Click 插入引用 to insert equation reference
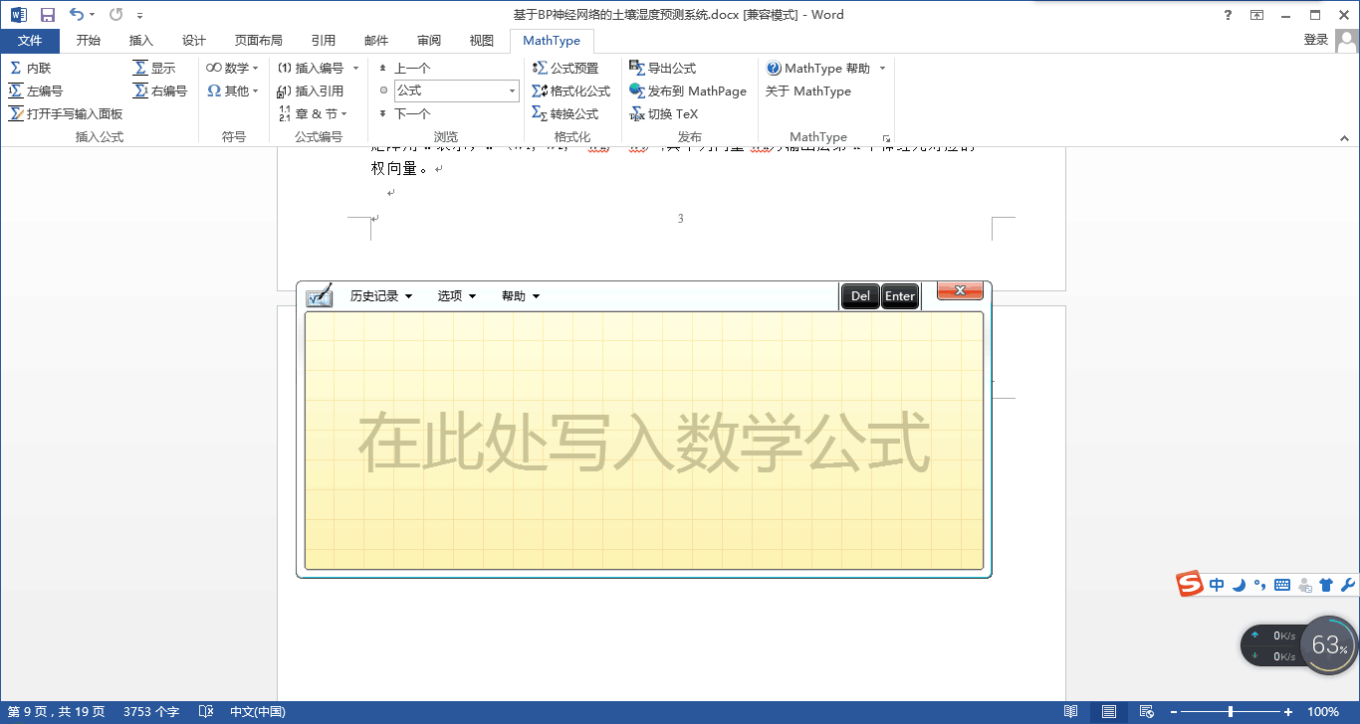Viewport: 1360px width, 724px height. click(x=311, y=90)
